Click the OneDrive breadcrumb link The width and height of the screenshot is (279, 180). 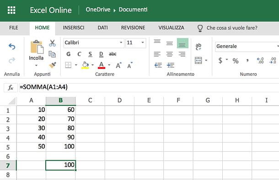98,10
